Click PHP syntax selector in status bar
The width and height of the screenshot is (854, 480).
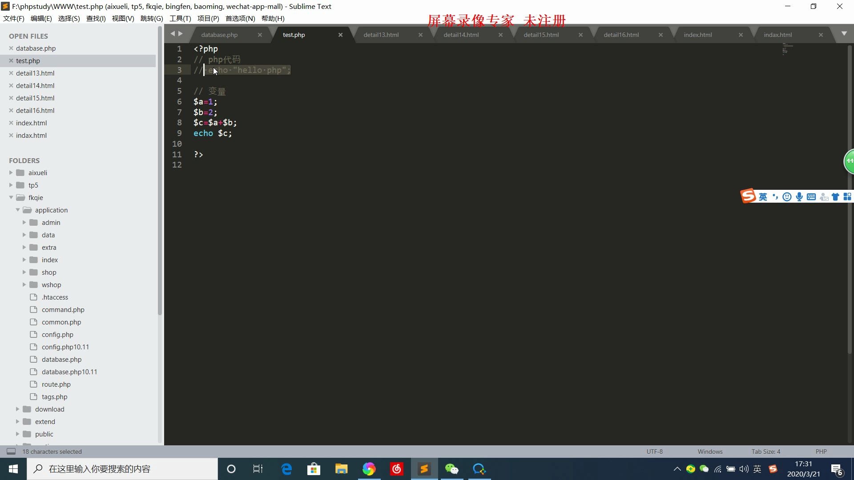pyautogui.click(x=821, y=452)
